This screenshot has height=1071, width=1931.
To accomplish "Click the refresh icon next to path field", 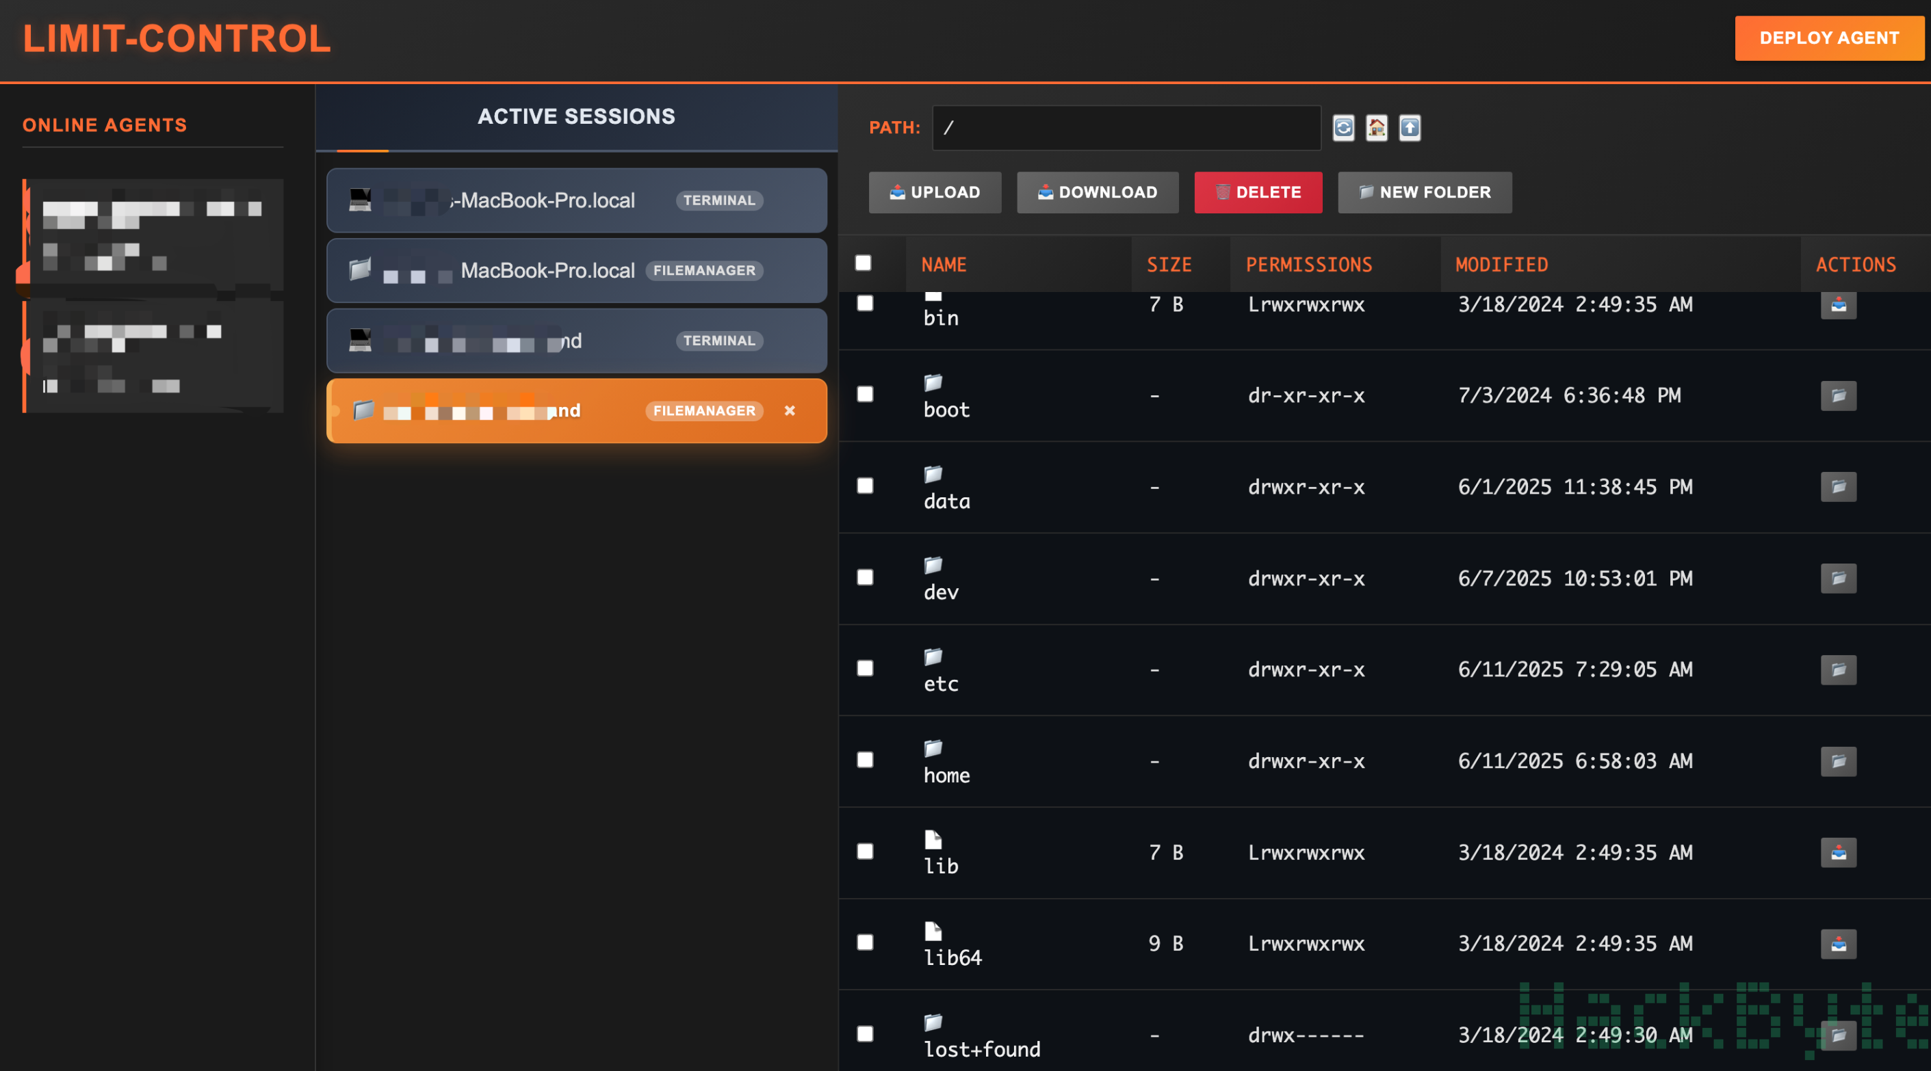I will coord(1343,127).
